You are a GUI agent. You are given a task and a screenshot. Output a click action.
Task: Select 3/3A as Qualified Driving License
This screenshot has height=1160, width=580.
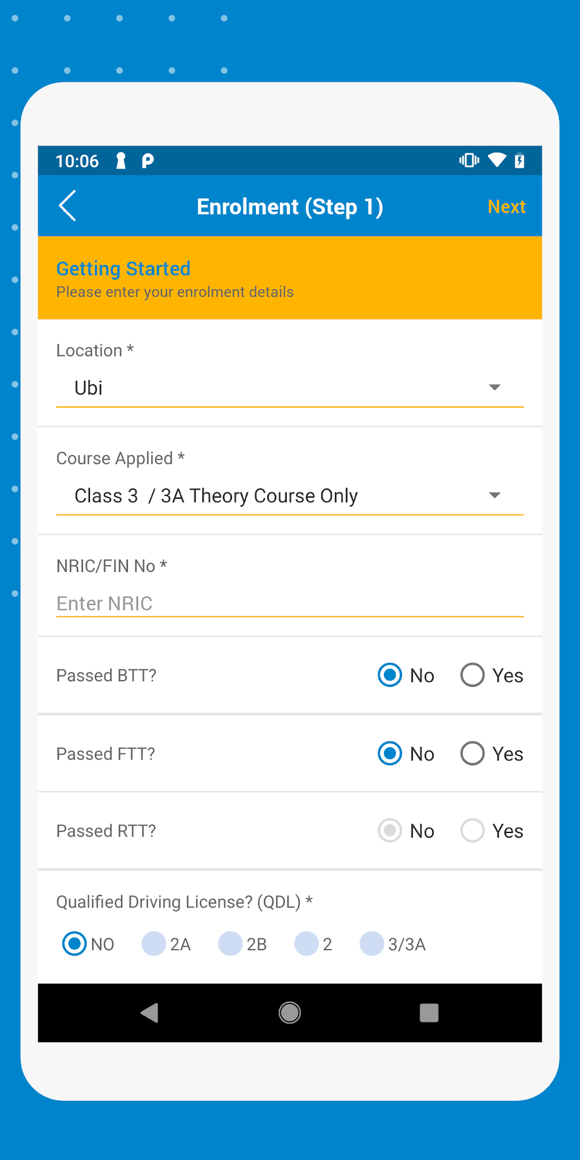371,944
